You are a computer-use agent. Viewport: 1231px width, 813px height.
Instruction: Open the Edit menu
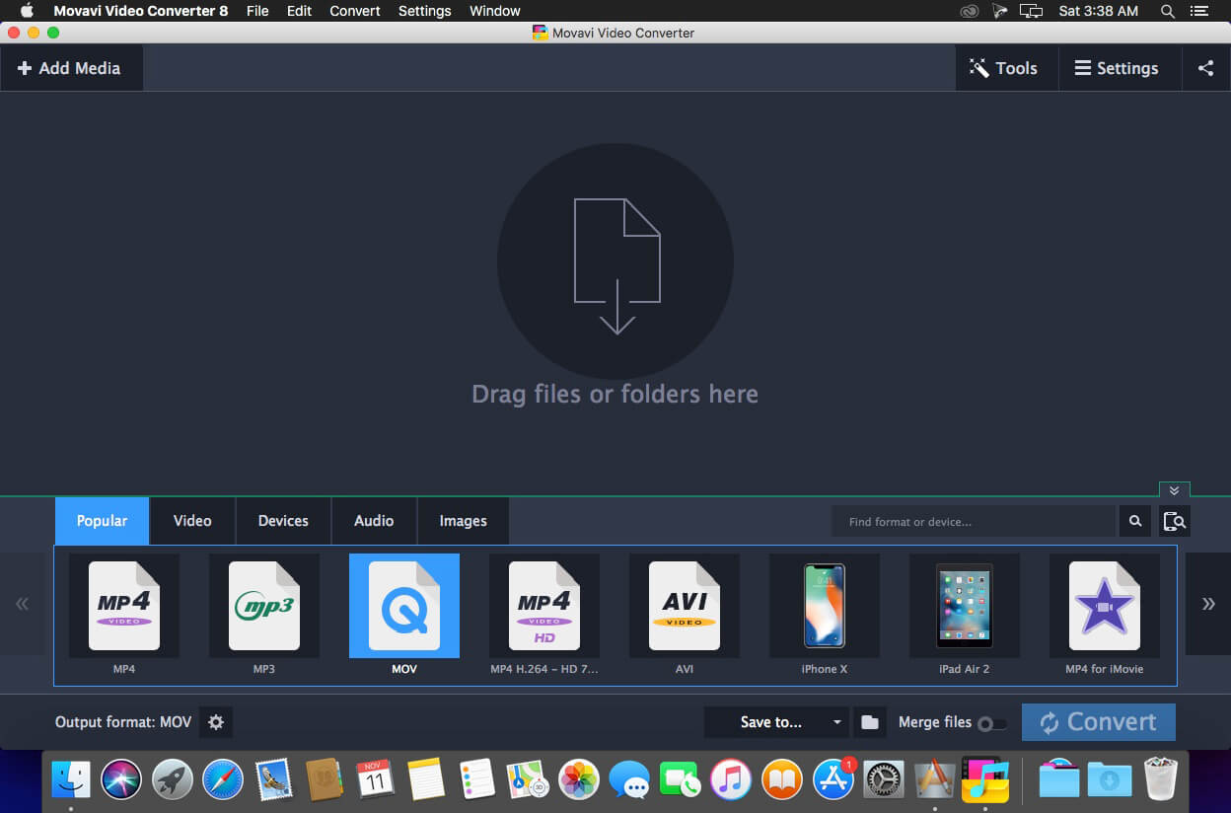click(300, 11)
